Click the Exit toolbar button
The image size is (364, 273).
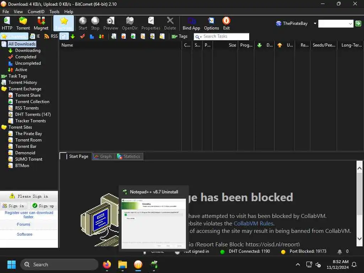(226, 23)
